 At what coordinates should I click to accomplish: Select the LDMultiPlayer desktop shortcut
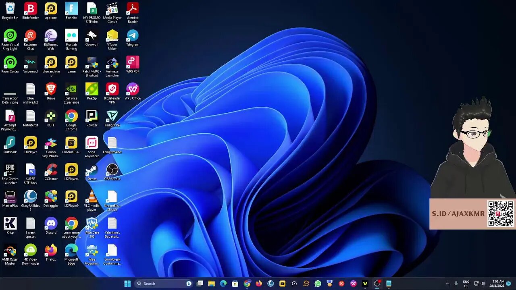(71, 145)
